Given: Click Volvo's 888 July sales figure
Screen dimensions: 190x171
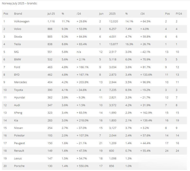Looking at the screenshot, I should (50, 29).
